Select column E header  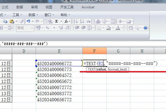[59, 51]
